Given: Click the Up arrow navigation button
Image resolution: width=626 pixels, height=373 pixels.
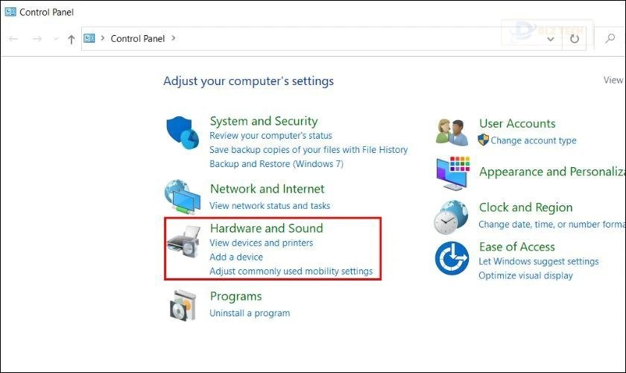Looking at the screenshot, I should coord(72,39).
